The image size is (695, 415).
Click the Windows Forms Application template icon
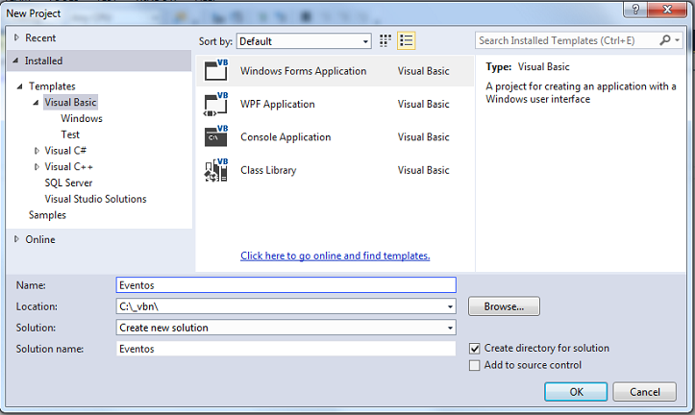click(216, 70)
